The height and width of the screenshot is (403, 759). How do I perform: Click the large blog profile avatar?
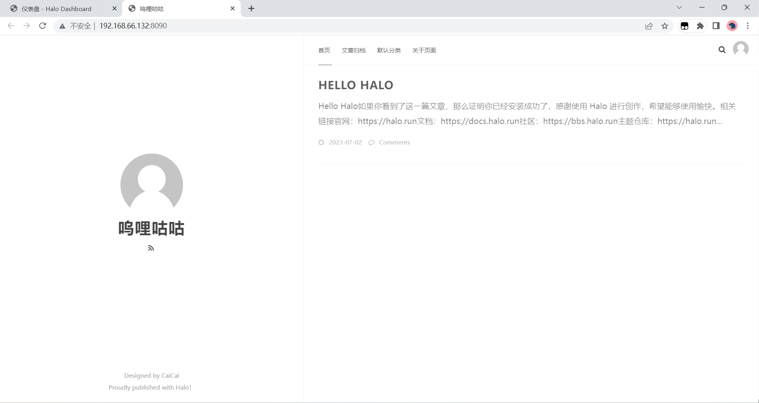[152, 181]
